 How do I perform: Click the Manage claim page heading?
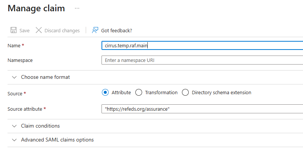[36, 9]
